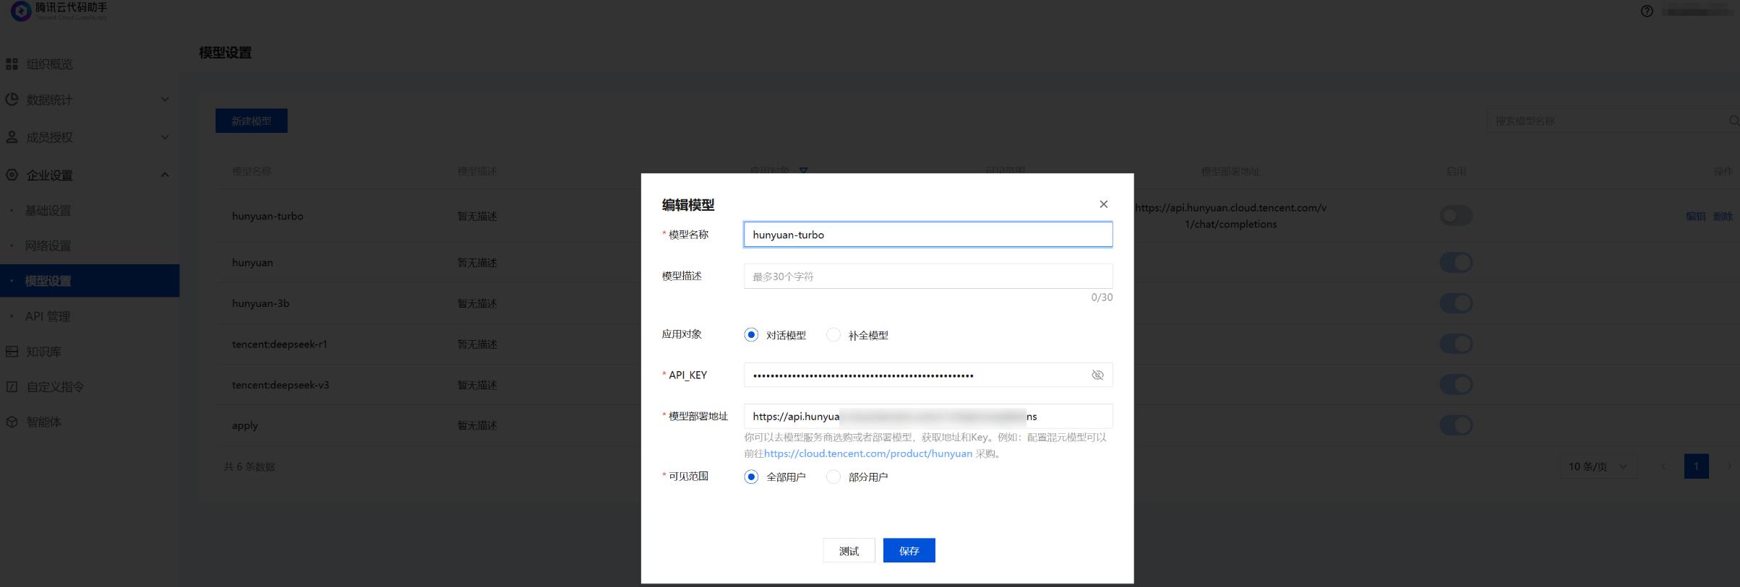Click the 保存 button in dialog
The image size is (1740, 587).
click(909, 551)
